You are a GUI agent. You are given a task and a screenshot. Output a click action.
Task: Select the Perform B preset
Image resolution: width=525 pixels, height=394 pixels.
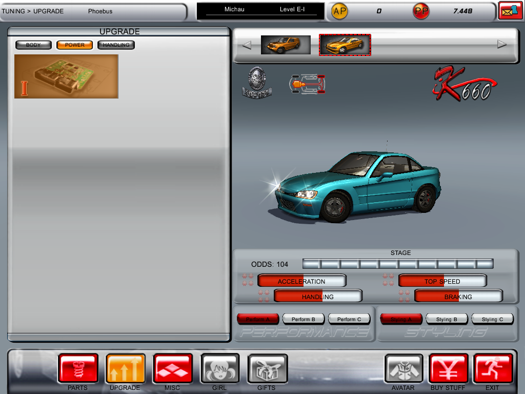(304, 319)
